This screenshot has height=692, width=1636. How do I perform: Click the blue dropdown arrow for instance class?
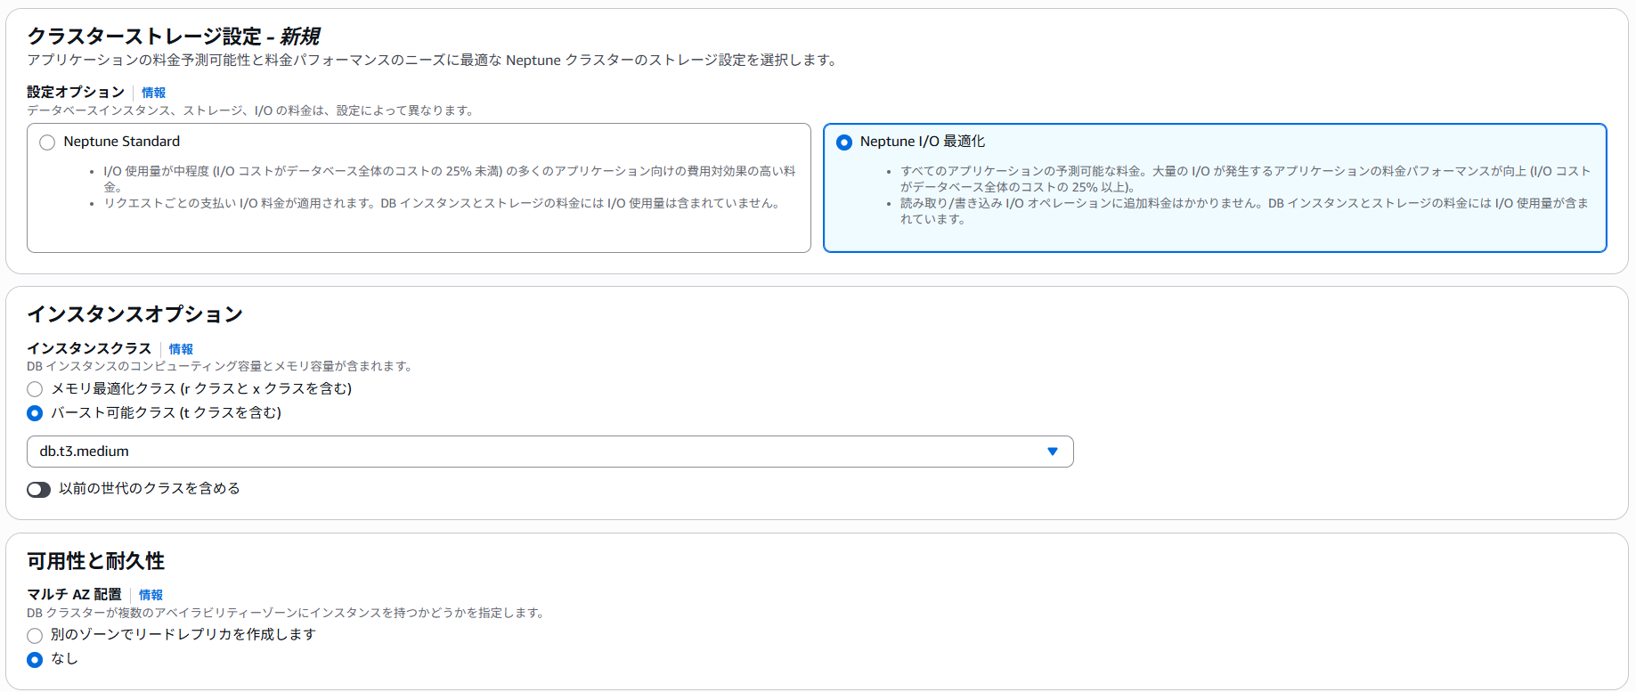pyautogui.click(x=1053, y=452)
